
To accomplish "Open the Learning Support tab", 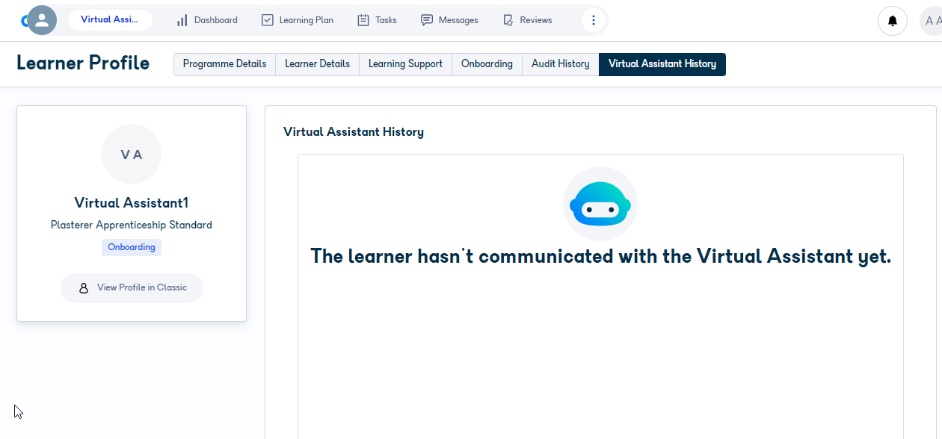I will tap(405, 64).
